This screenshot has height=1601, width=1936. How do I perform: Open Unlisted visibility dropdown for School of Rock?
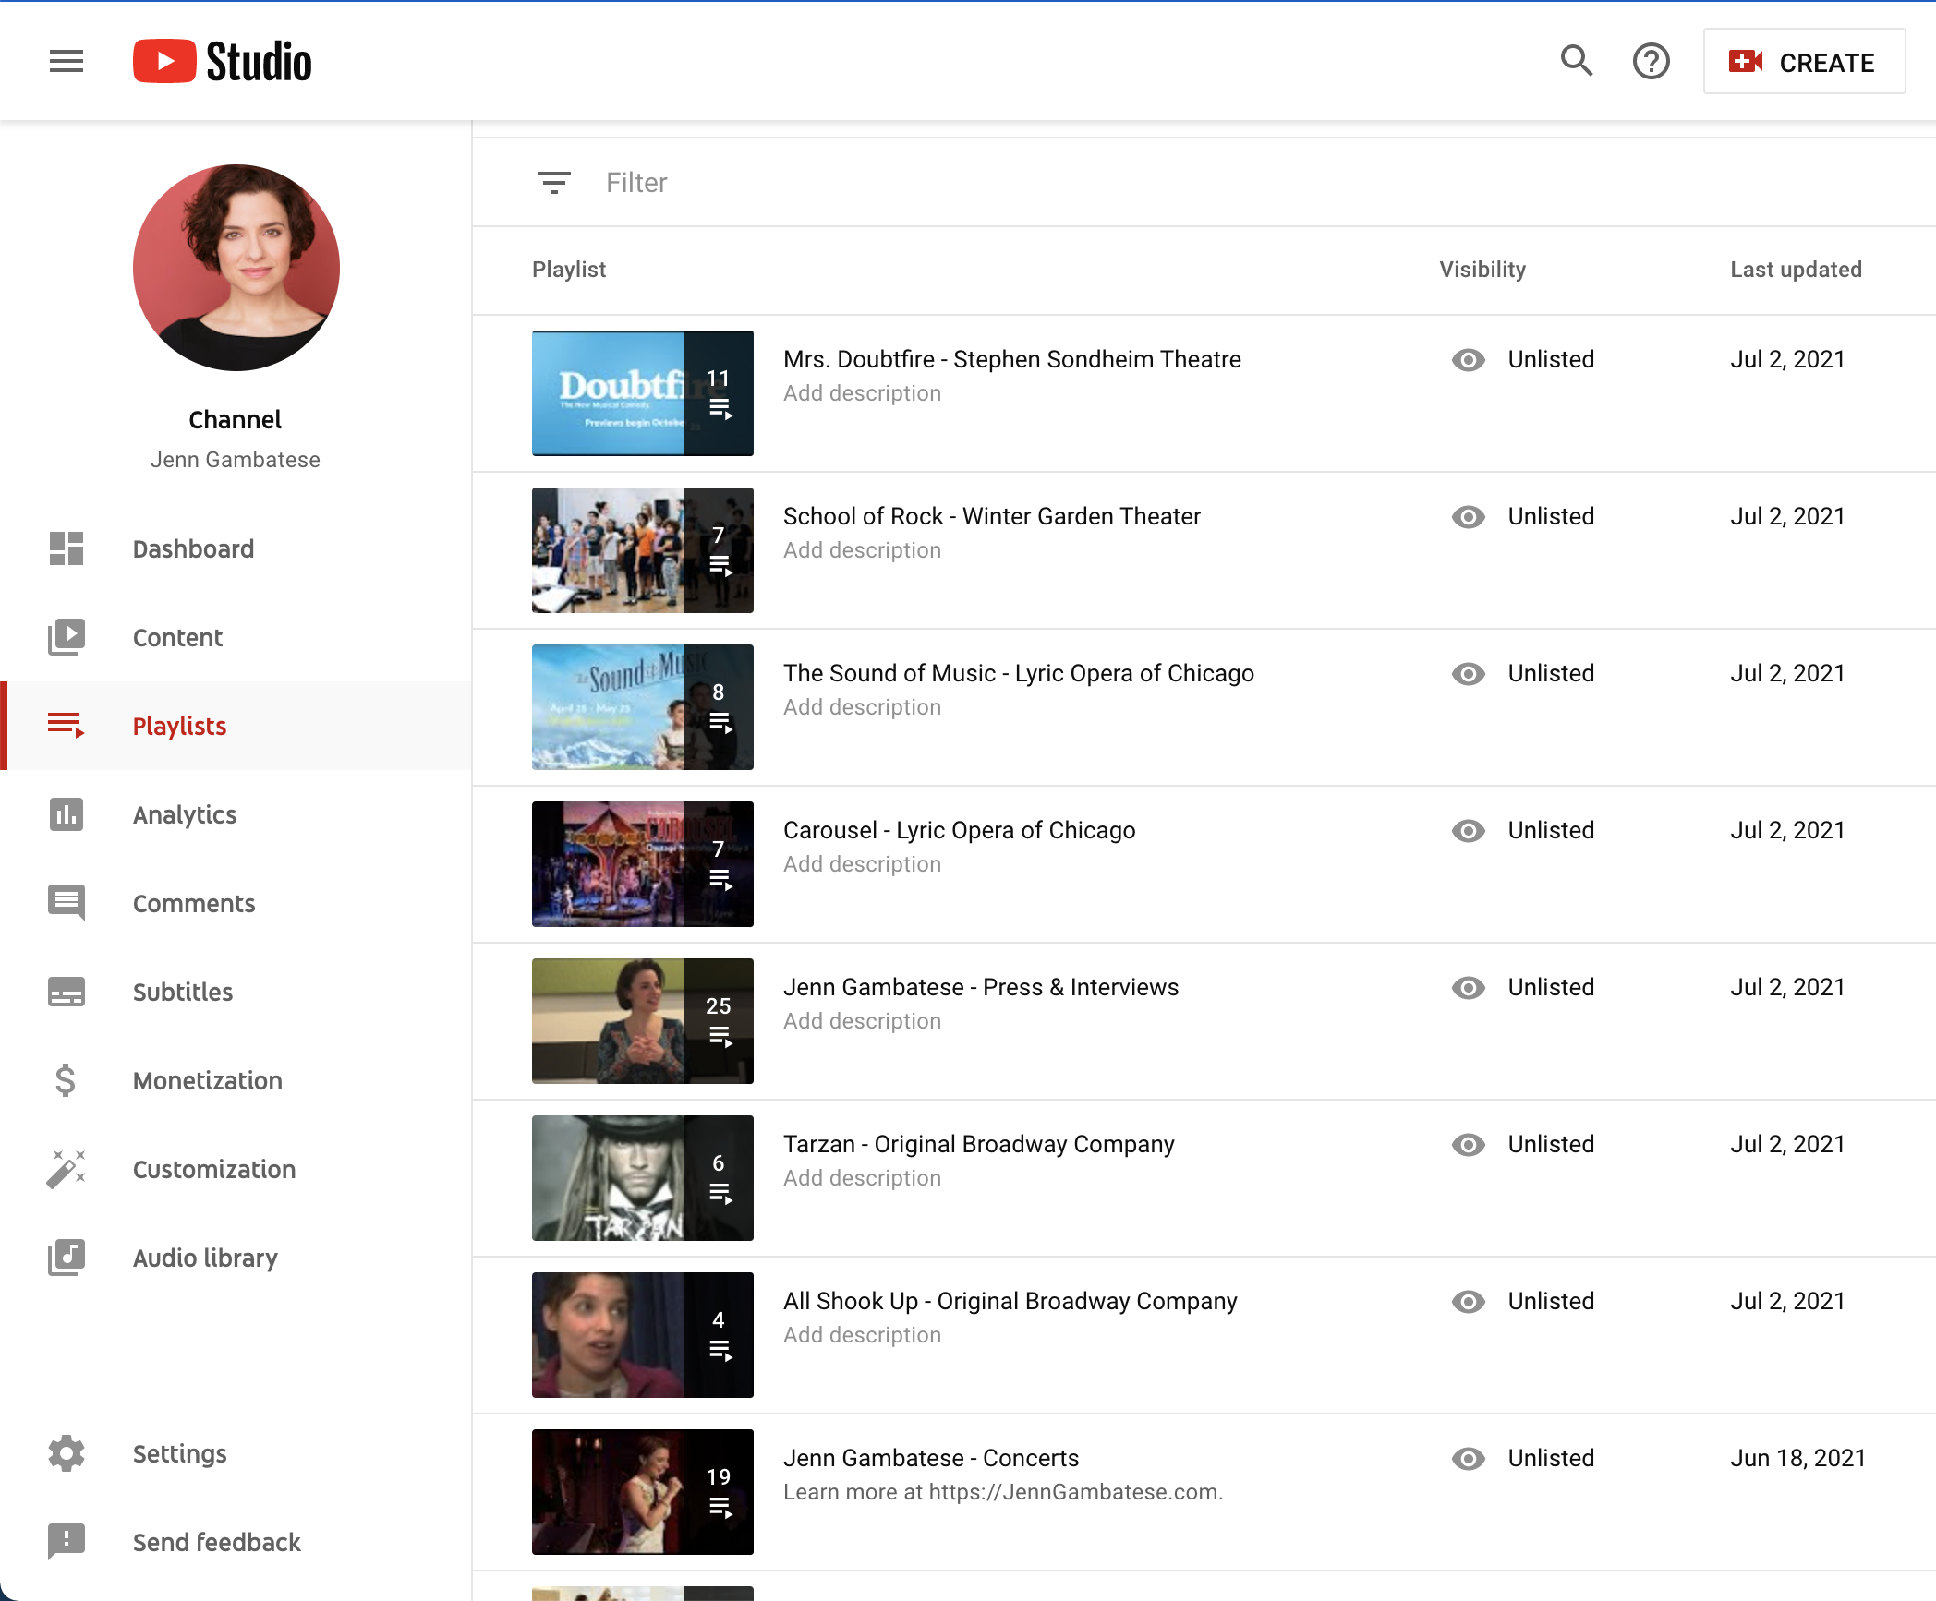[1551, 516]
